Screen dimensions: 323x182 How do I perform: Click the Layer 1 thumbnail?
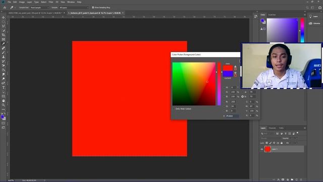pyautogui.click(x=267, y=149)
